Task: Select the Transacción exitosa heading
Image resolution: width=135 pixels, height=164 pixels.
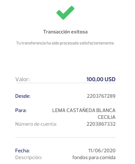Action: point(65,32)
